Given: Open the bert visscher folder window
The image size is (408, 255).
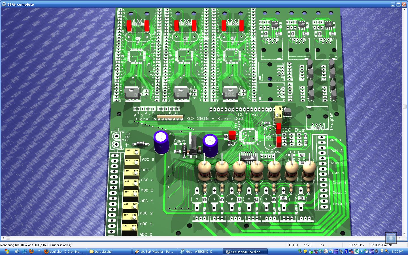Looking at the screenshot, I should click(109, 252).
